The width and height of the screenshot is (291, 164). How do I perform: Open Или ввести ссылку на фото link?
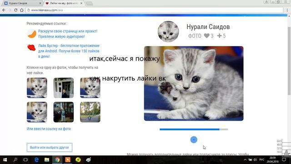point(49,128)
